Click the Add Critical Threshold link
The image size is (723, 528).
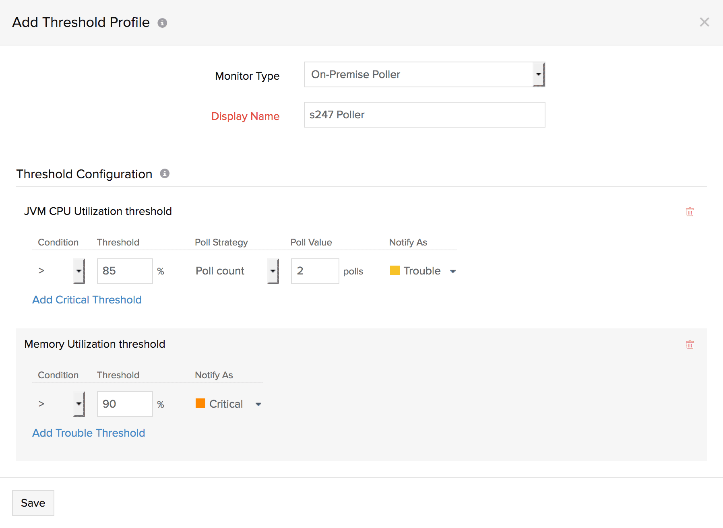click(x=87, y=300)
